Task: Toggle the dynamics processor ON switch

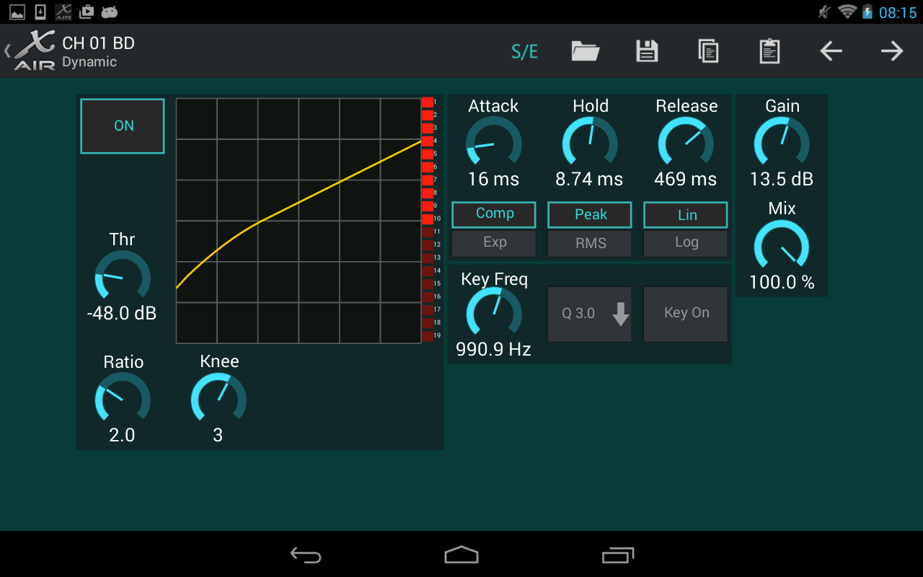Action: point(122,125)
